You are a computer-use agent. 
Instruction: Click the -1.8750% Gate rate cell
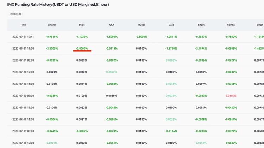[x=171, y=49]
